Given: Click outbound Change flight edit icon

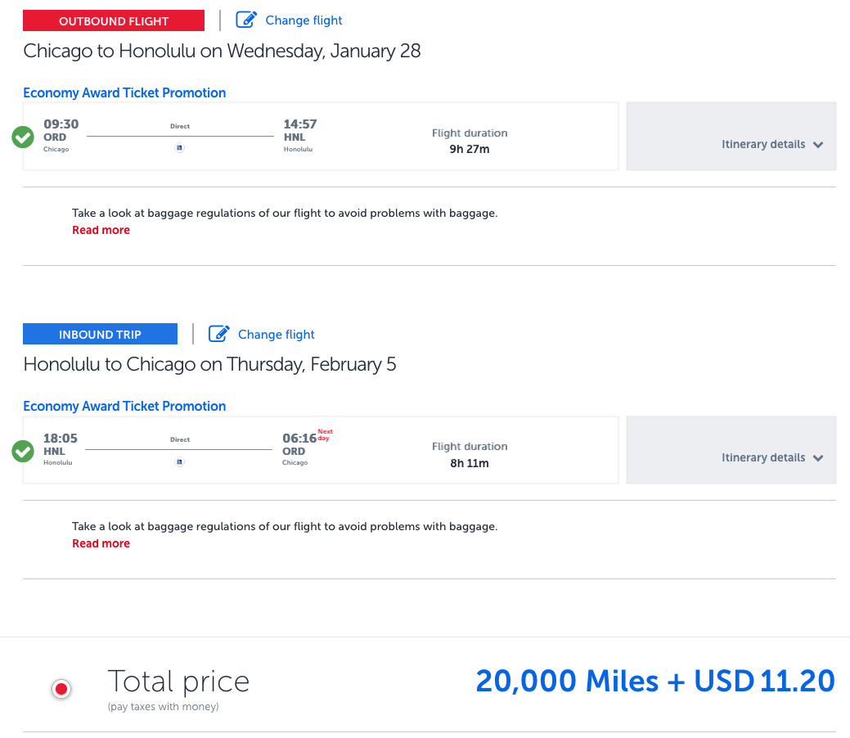Looking at the screenshot, I should pyautogui.click(x=246, y=20).
